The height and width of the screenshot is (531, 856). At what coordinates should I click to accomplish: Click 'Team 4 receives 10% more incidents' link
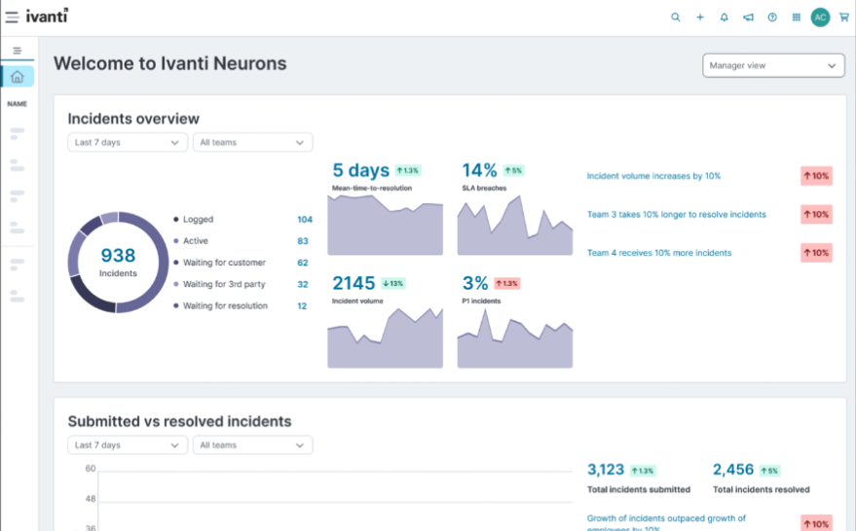click(x=658, y=253)
